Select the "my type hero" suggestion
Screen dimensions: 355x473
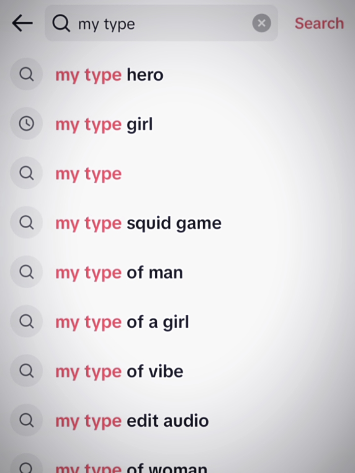tap(109, 75)
